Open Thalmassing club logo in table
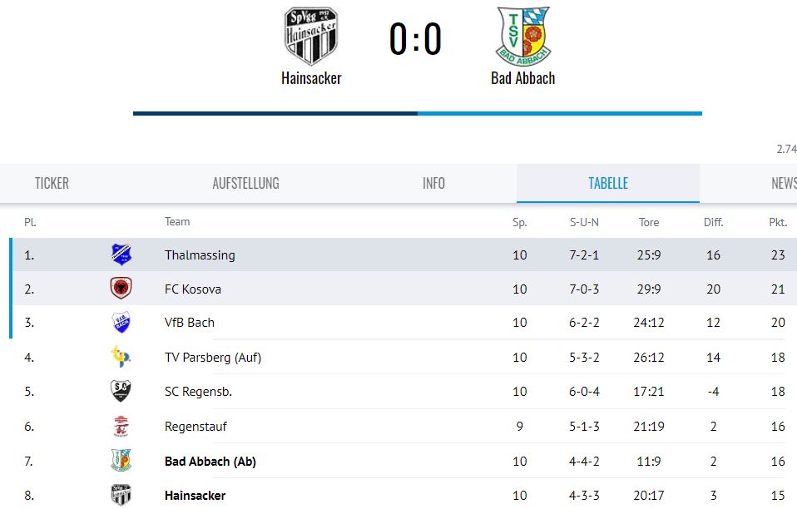 tap(121, 254)
